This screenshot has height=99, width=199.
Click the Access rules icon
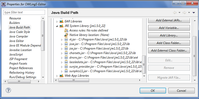coord(66,30)
